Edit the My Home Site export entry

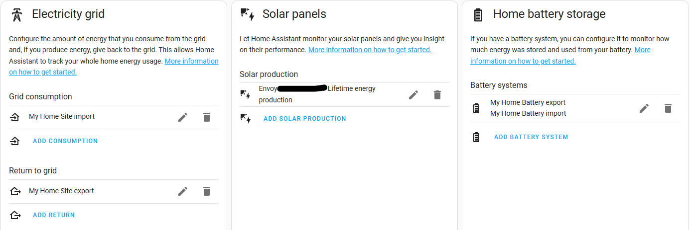click(183, 191)
